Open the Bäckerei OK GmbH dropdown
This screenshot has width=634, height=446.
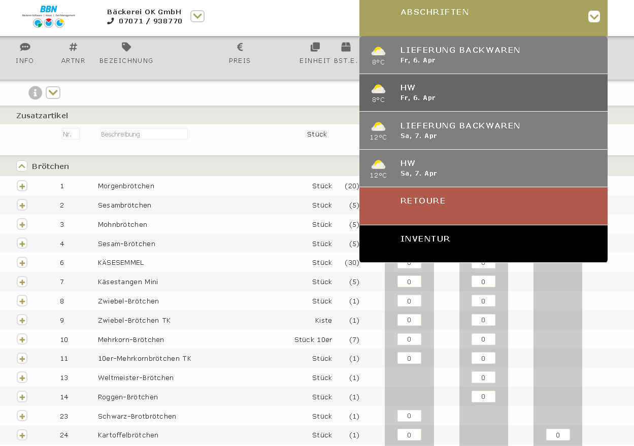(197, 16)
